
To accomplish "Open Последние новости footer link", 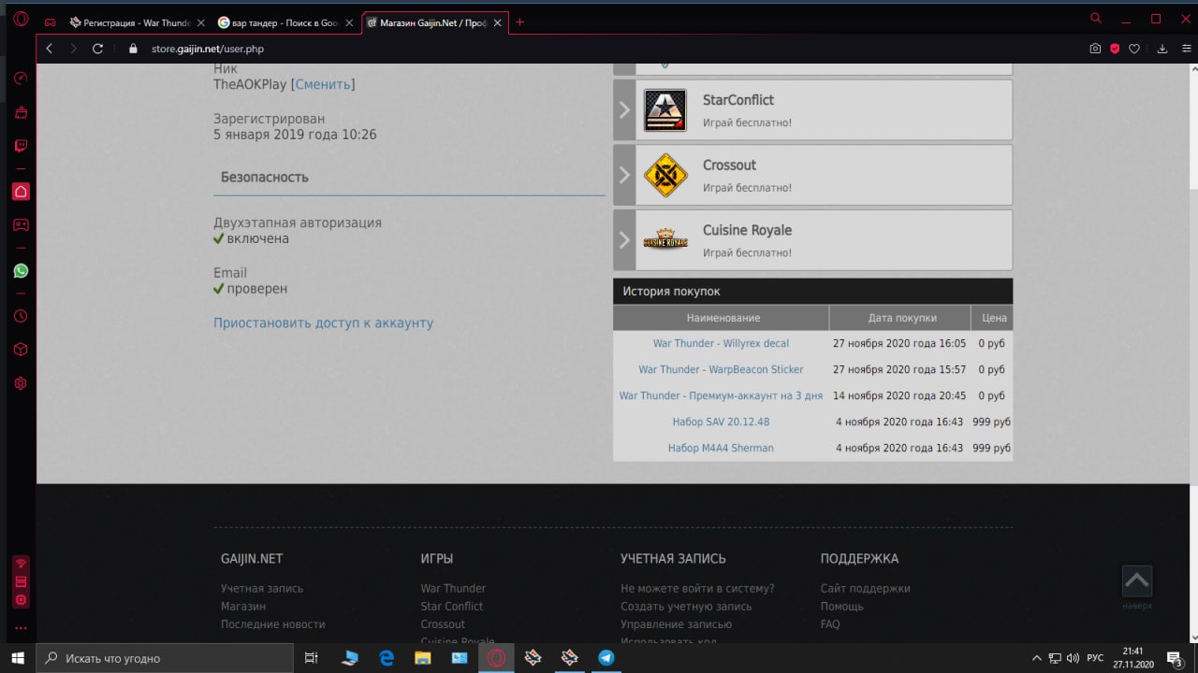I will (x=272, y=623).
